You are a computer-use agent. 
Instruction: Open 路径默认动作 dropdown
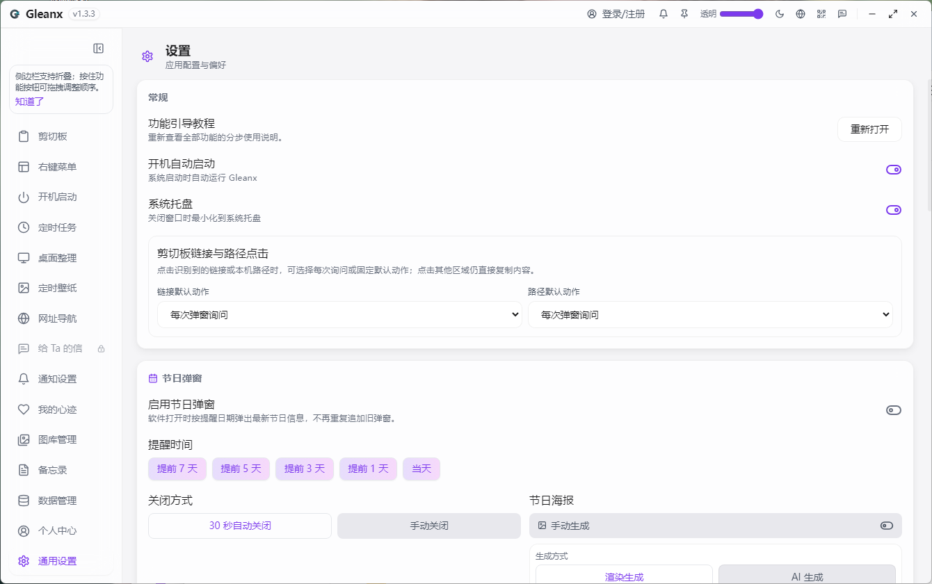[x=710, y=314]
